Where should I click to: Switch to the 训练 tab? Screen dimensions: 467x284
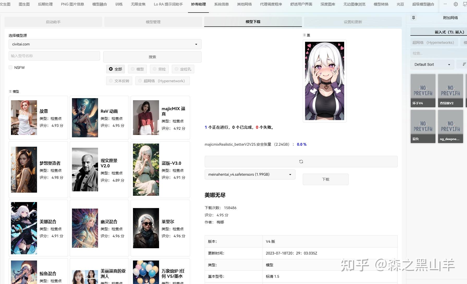click(119, 4)
